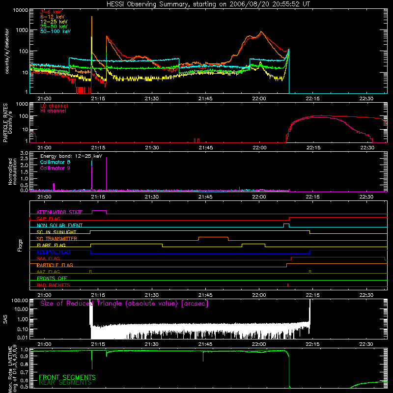The image size is (393, 393).
Task: Click the Normalized modulation y-axis title
Action: pos(12,171)
